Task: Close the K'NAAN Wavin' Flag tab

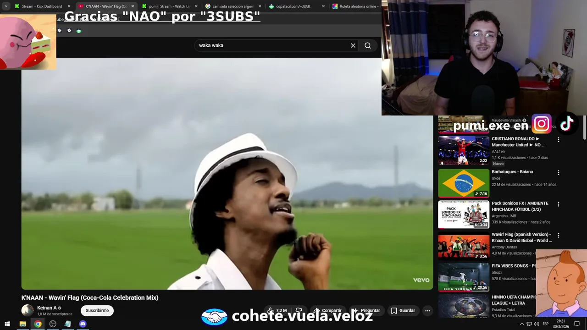Action: coord(133,6)
